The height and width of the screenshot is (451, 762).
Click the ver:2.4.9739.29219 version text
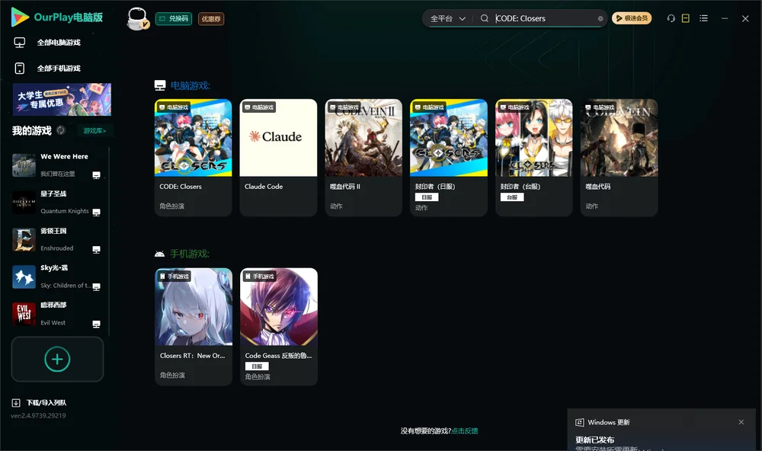tap(38, 415)
